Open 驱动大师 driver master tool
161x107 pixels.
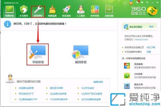140,86
